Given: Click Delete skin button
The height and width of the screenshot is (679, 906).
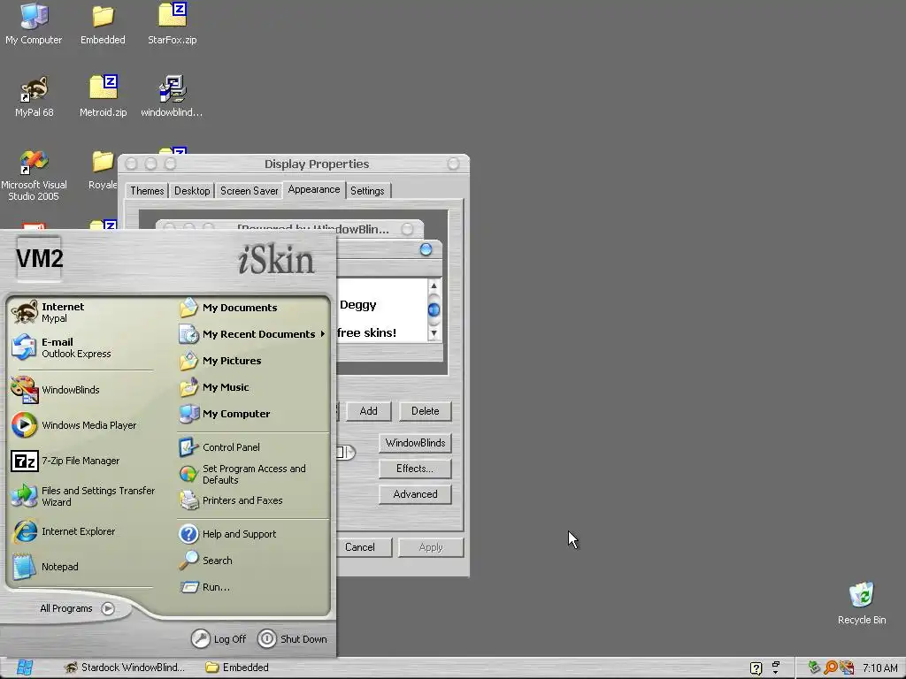Looking at the screenshot, I should tap(426, 411).
